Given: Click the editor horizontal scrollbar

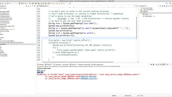Looking at the screenshot, I should (77, 62).
